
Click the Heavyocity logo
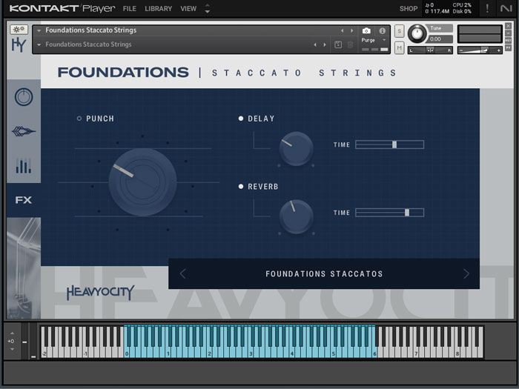tap(100, 293)
